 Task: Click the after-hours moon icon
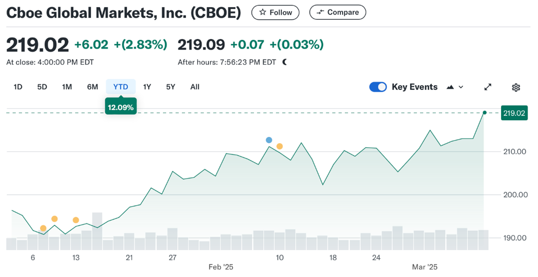pyautogui.click(x=285, y=62)
